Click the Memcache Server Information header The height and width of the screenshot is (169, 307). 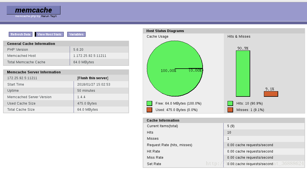[x=66, y=72]
